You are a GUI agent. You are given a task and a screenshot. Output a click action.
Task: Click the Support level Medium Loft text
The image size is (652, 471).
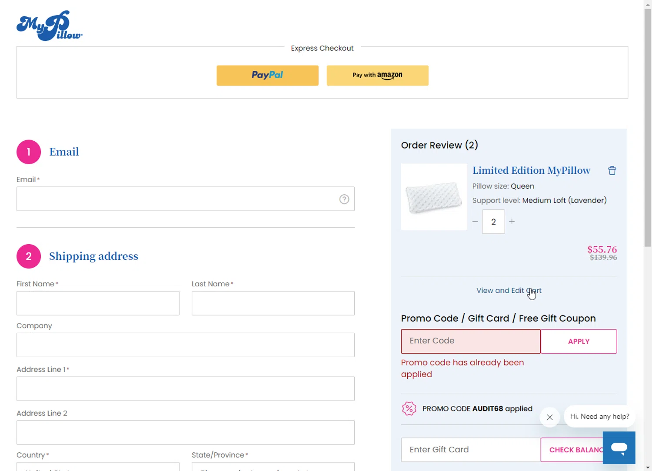[539, 200]
